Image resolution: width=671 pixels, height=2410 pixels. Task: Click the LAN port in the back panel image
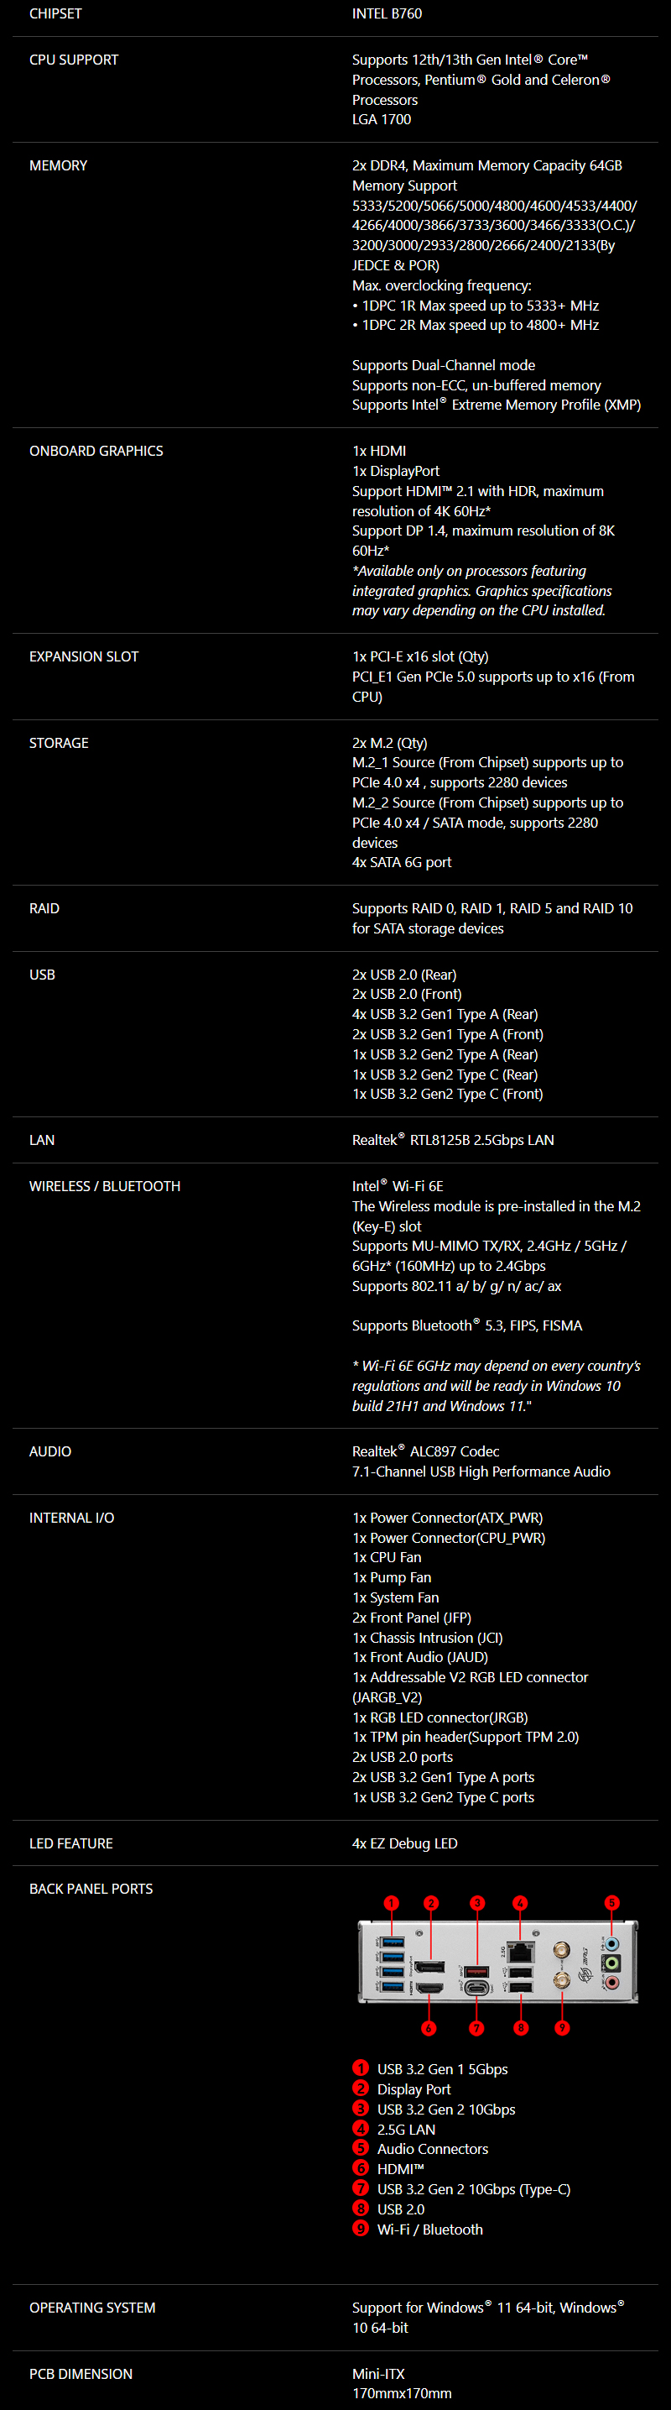(521, 1951)
